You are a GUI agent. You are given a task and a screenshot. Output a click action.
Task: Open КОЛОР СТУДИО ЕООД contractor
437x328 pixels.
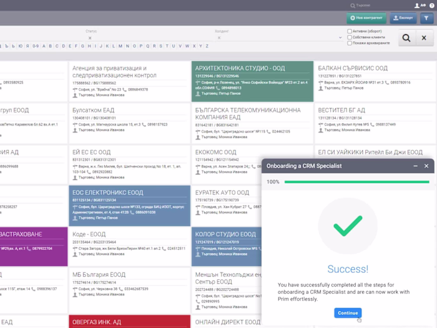(225, 234)
